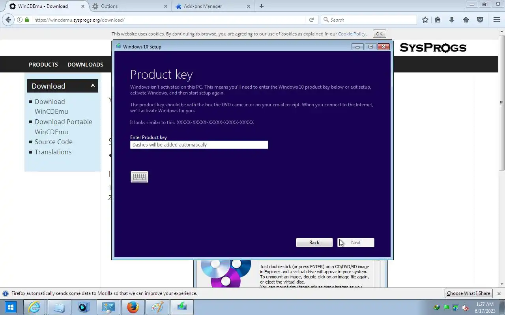
Task: Focus the Enter Product key field
Action: click(199, 145)
